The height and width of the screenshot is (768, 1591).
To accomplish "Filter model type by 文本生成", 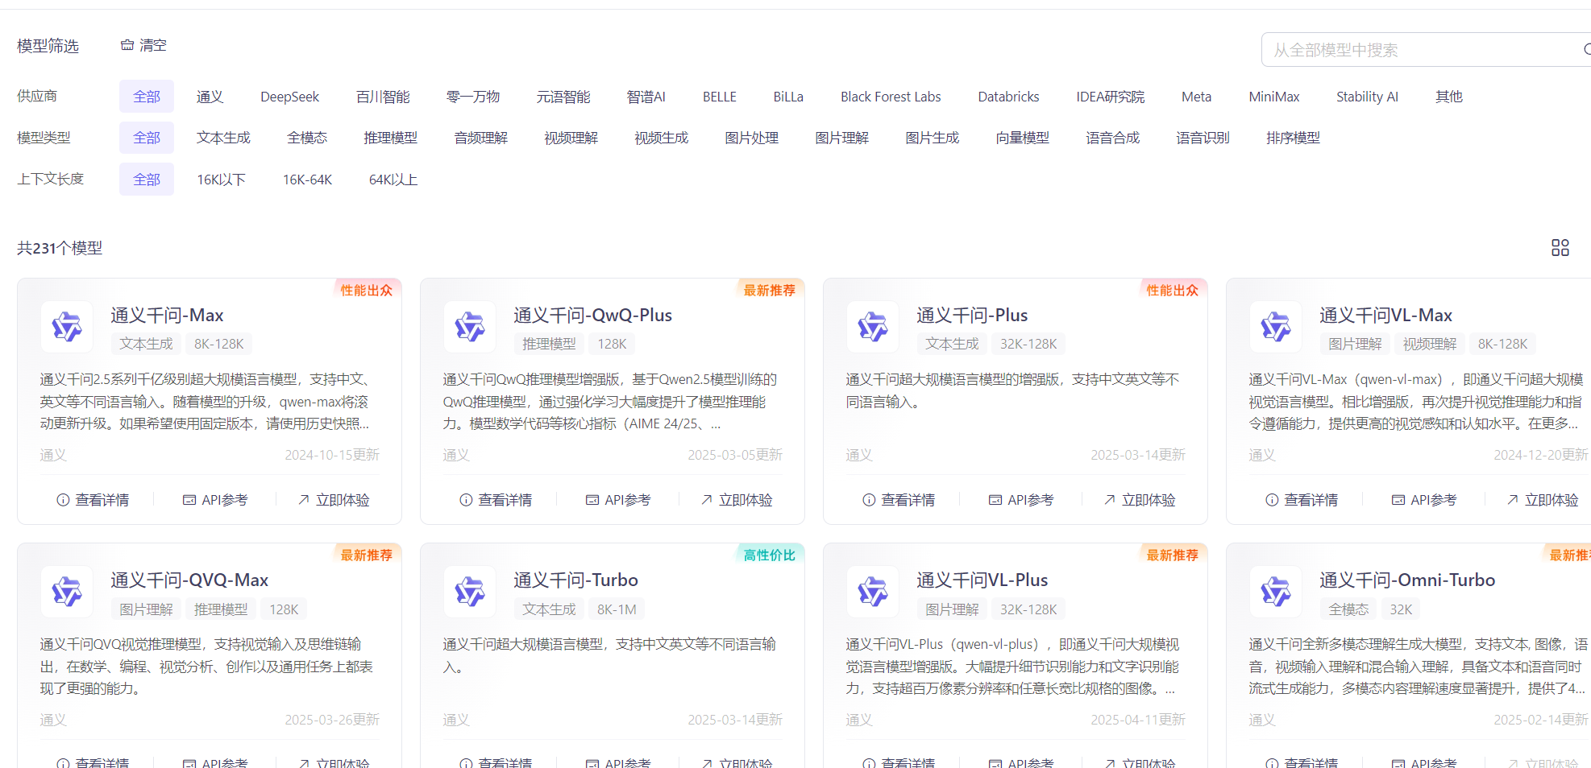I will 223,138.
